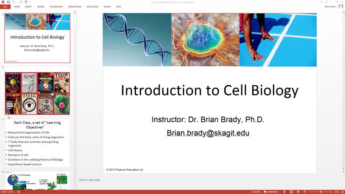The image size is (345, 194).
Task: Switch to Reading View icon in status bar
Action: [x=298, y=192]
